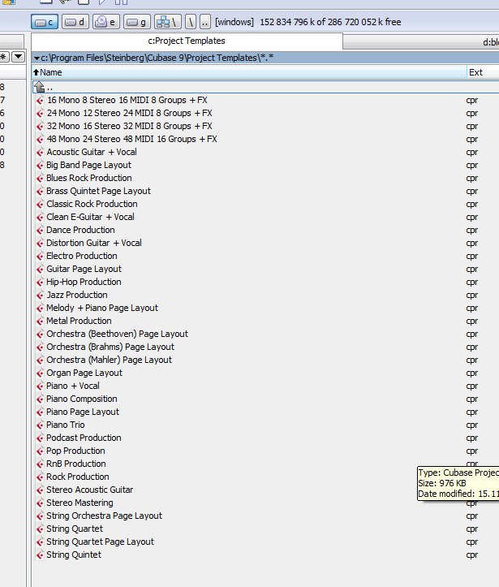Click Metal Production file icon

[x=40, y=322]
